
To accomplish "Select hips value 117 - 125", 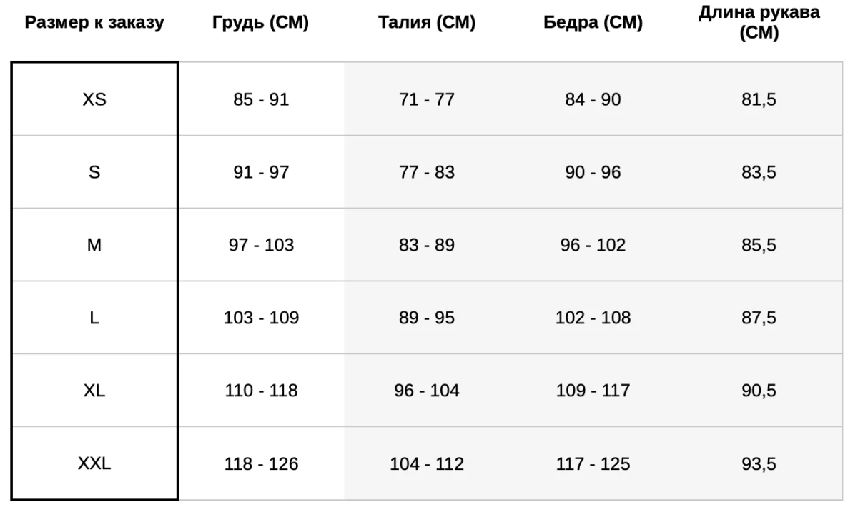I will [x=593, y=464].
